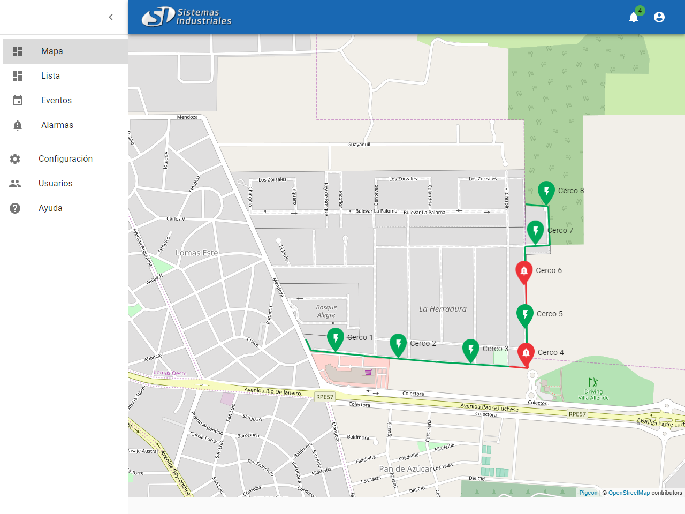This screenshot has width=685, height=514.
Task: Open the Pigeon attribution link
Action: point(588,493)
